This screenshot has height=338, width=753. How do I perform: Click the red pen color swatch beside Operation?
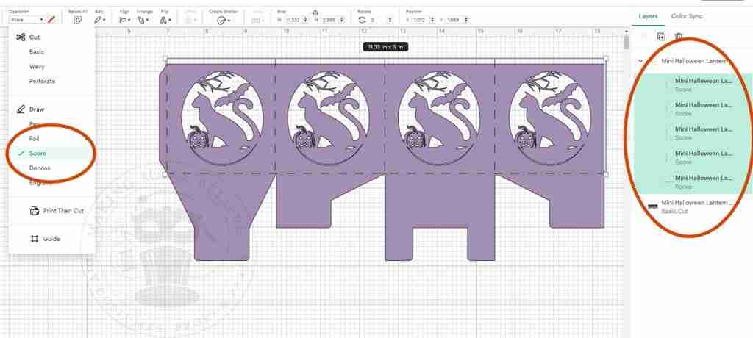pos(51,20)
